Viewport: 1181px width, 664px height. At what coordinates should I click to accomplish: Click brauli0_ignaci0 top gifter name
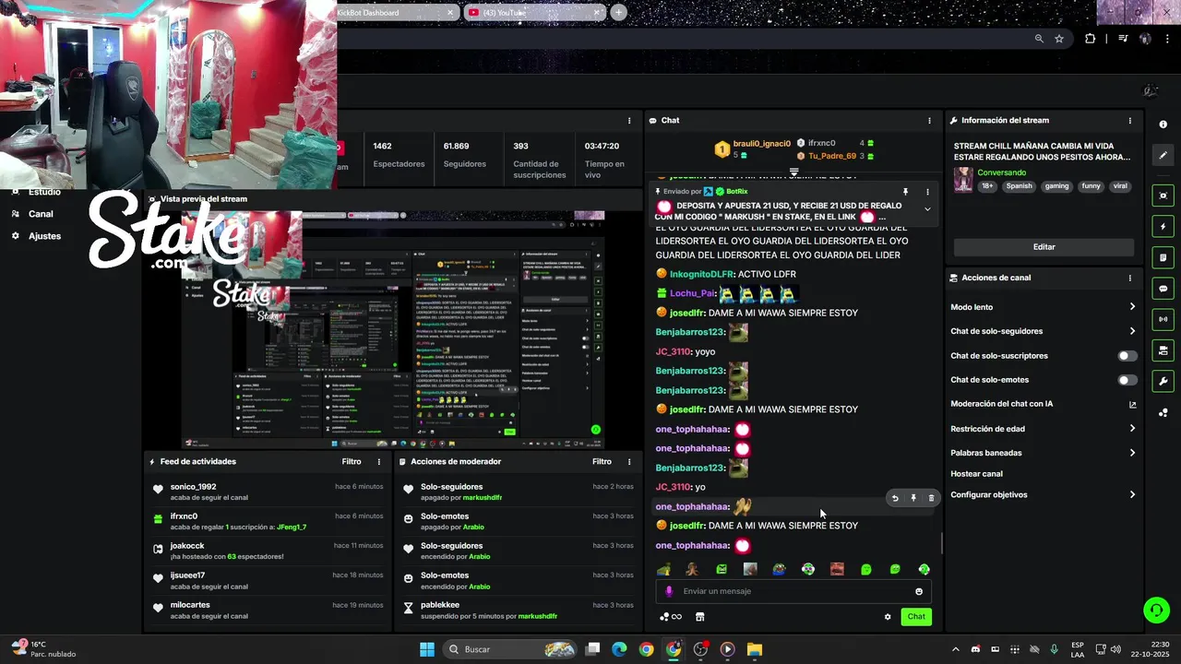click(x=761, y=144)
